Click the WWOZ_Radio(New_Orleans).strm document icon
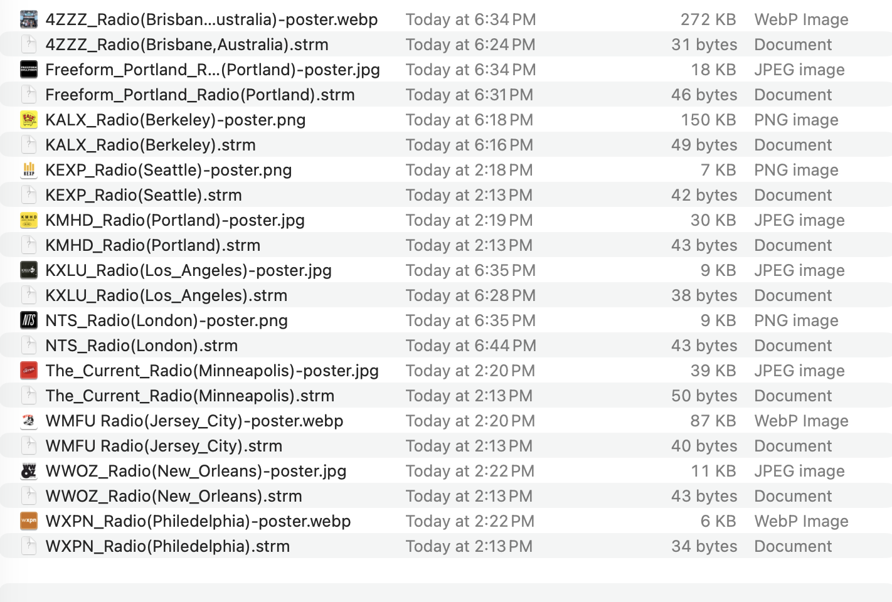 (x=29, y=496)
